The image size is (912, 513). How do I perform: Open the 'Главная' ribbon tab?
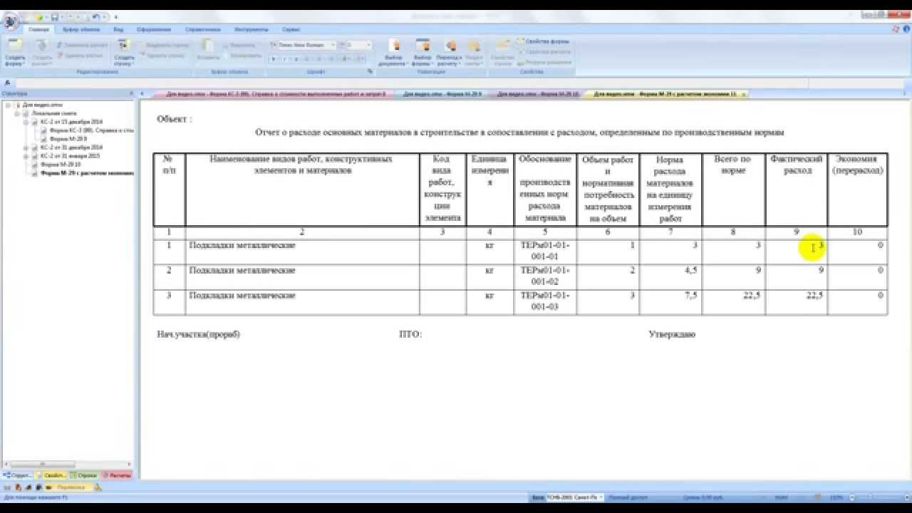(x=38, y=30)
